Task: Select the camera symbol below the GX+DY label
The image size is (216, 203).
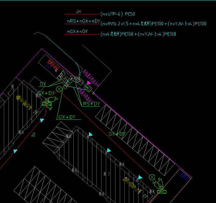Action: pos(50,103)
